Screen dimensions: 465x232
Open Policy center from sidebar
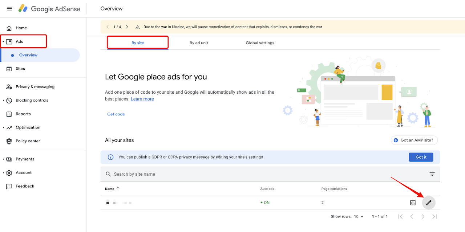[28, 141]
